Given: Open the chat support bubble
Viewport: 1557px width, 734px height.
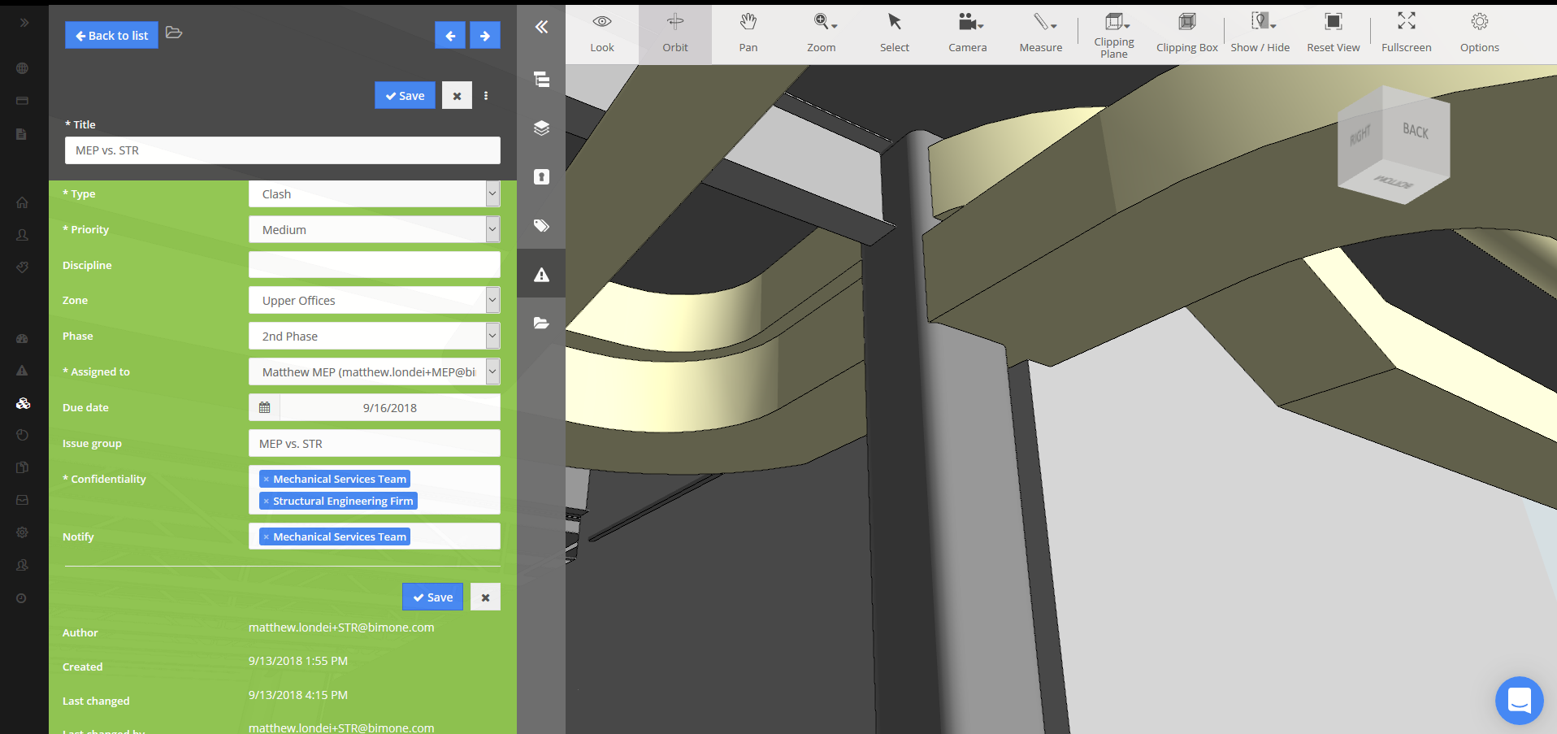Looking at the screenshot, I should pos(1519,700).
